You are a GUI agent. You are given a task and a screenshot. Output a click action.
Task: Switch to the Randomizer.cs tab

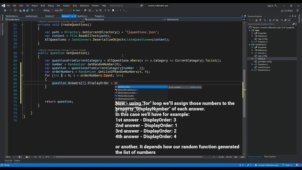pos(12,16)
